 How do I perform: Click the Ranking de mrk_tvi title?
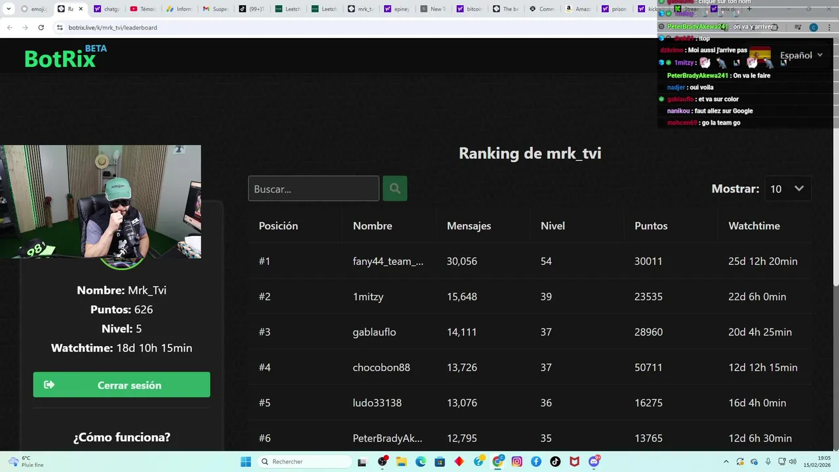pyautogui.click(x=530, y=153)
